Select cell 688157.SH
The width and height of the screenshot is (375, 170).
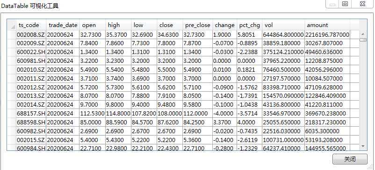(x=31, y=114)
